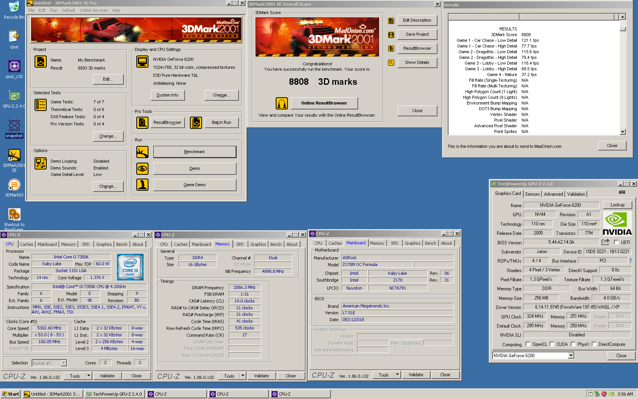Select the Caches tab in CPU-Z CPU window

27,244
